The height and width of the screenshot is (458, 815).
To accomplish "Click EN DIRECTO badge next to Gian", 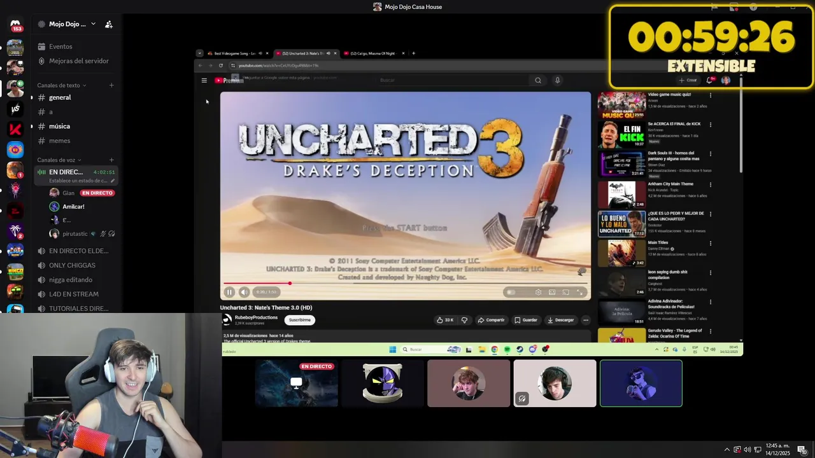I will point(97,193).
